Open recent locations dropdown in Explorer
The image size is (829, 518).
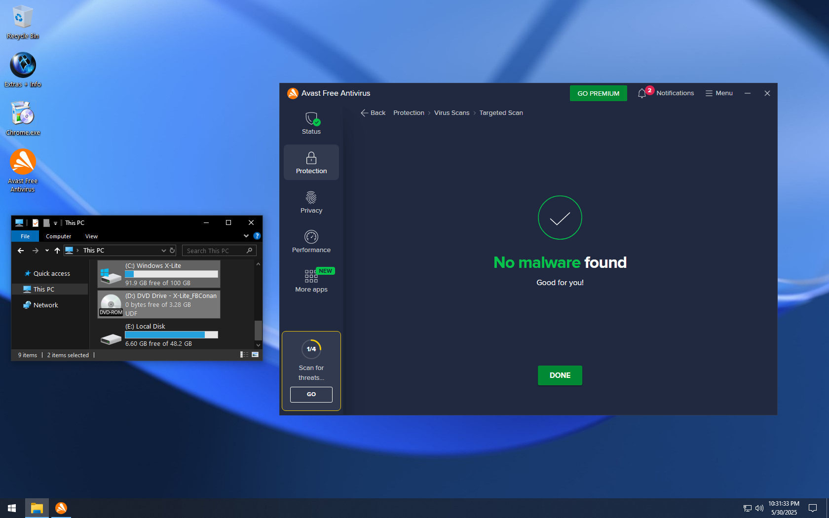[47, 251]
